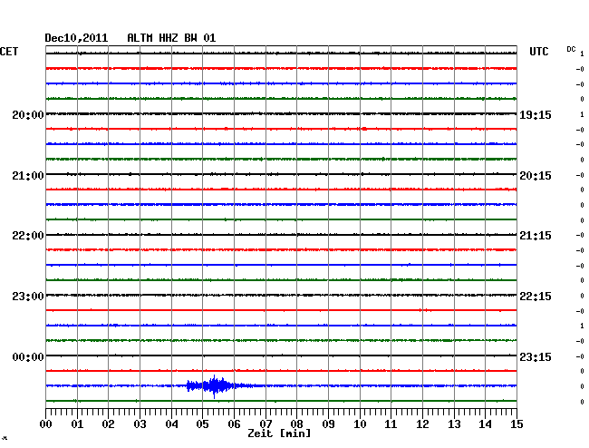589x448 pixels.
Task: Click the 03 minute axis tick label
Action: (140, 424)
